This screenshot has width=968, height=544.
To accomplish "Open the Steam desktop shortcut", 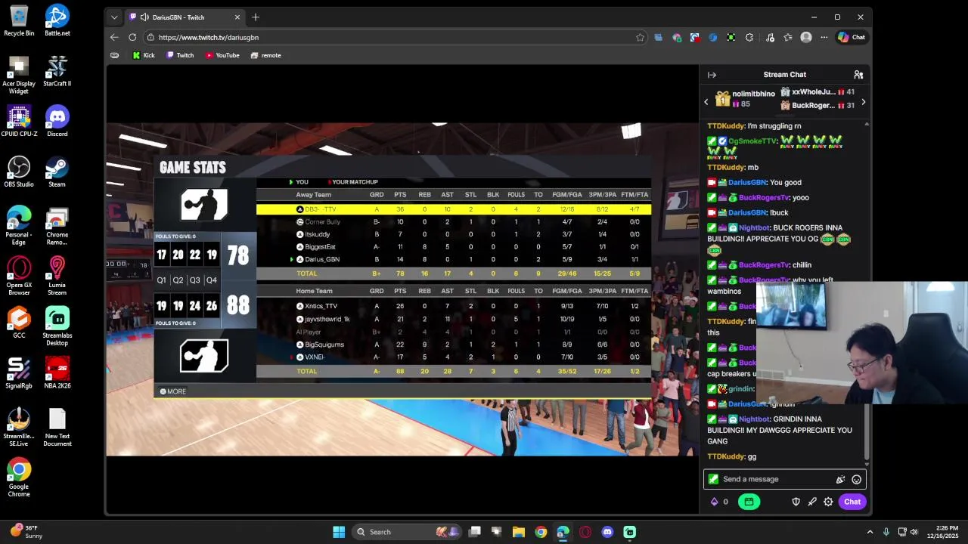I will (x=57, y=172).
